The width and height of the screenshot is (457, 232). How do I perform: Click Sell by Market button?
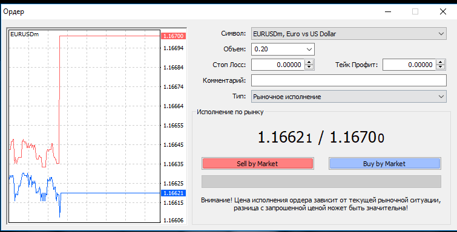(x=258, y=164)
